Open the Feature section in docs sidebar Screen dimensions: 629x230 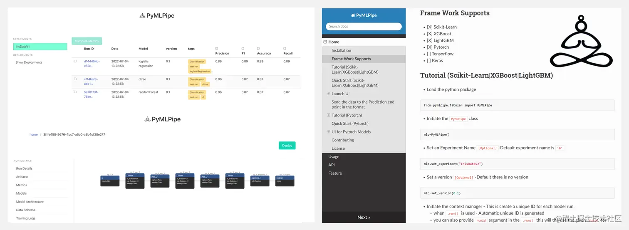(x=364, y=173)
